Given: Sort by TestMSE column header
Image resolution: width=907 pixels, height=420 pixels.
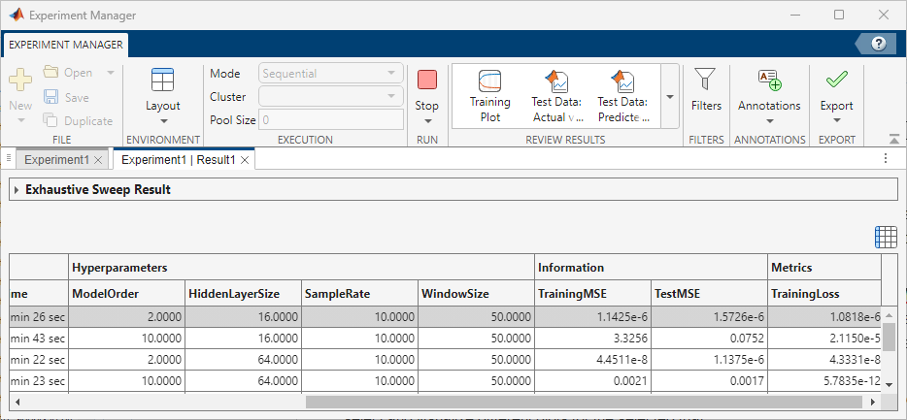Looking at the screenshot, I should (710, 294).
